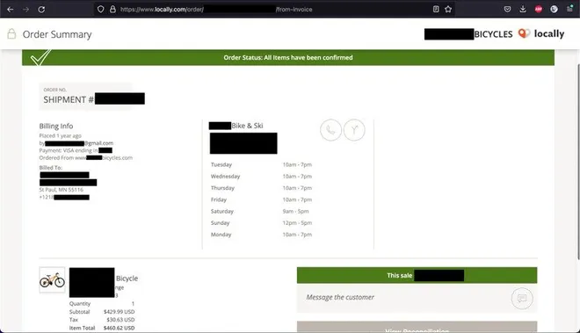Select the Subtotal $429.99 USD value
The width and height of the screenshot is (580, 333).
tap(120, 312)
